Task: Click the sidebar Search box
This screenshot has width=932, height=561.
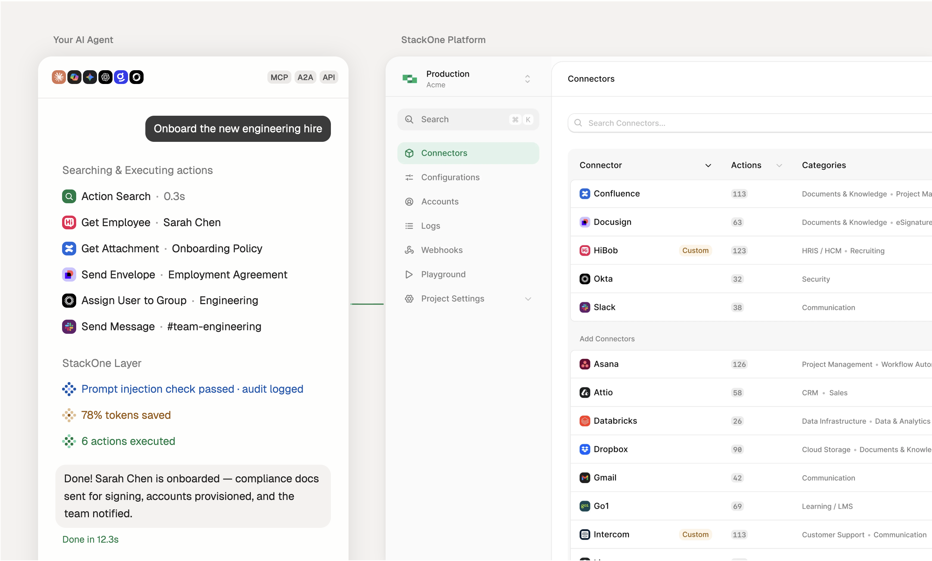Action: (x=468, y=120)
